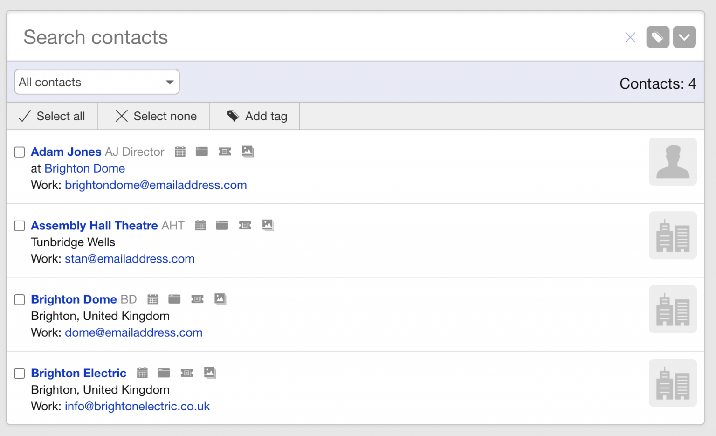This screenshot has height=436, width=716.
Task: Tick the checkbox beside Adam Jones
Action: [19, 152]
